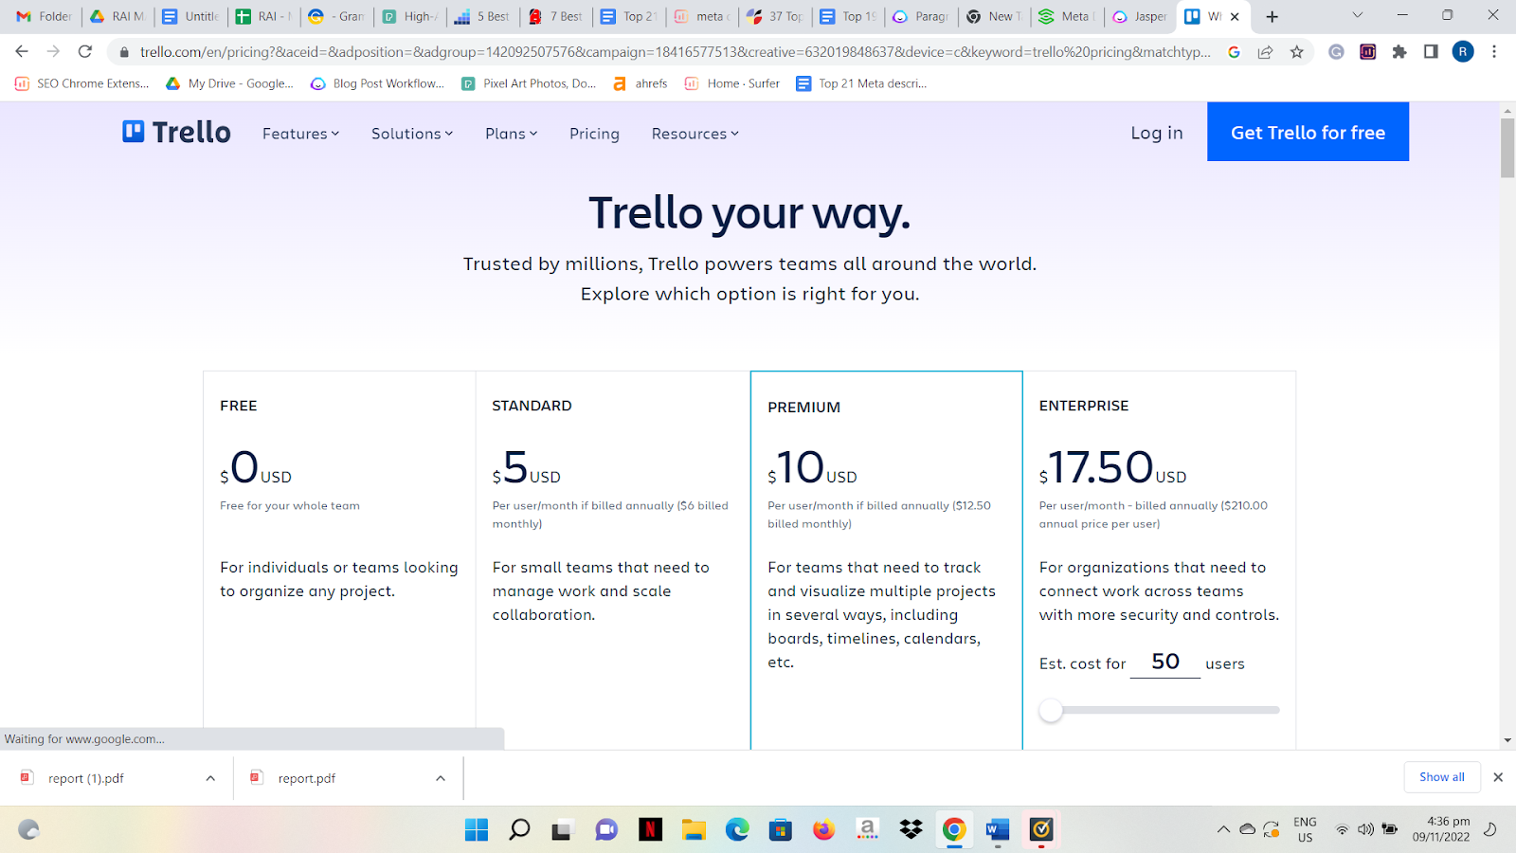Open the Pixel Art Photos bookmark
This screenshot has height=853, width=1516.
pos(529,83)
